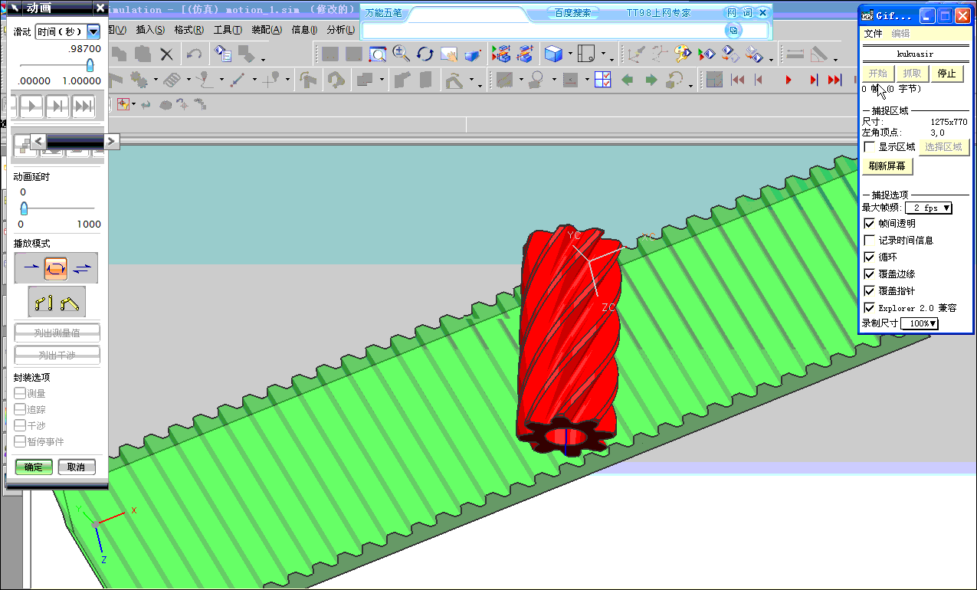Toggle the 帧间透明 checkbox
This screenshot has width=977, height=590.
(x=869, y=223)
